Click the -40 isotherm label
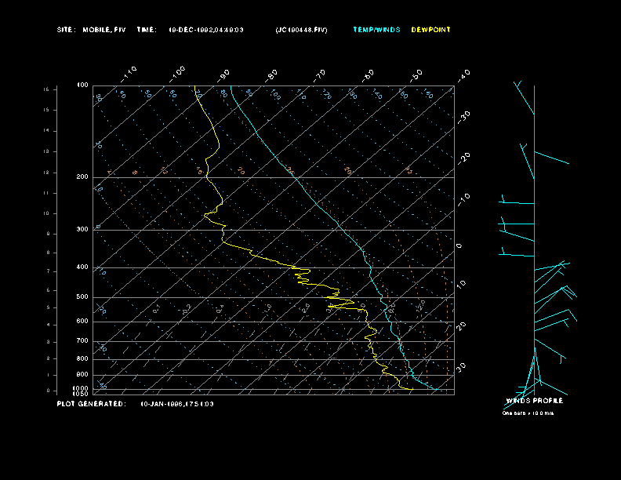Viewport: 621px width, 480px height. pos(463,76)
